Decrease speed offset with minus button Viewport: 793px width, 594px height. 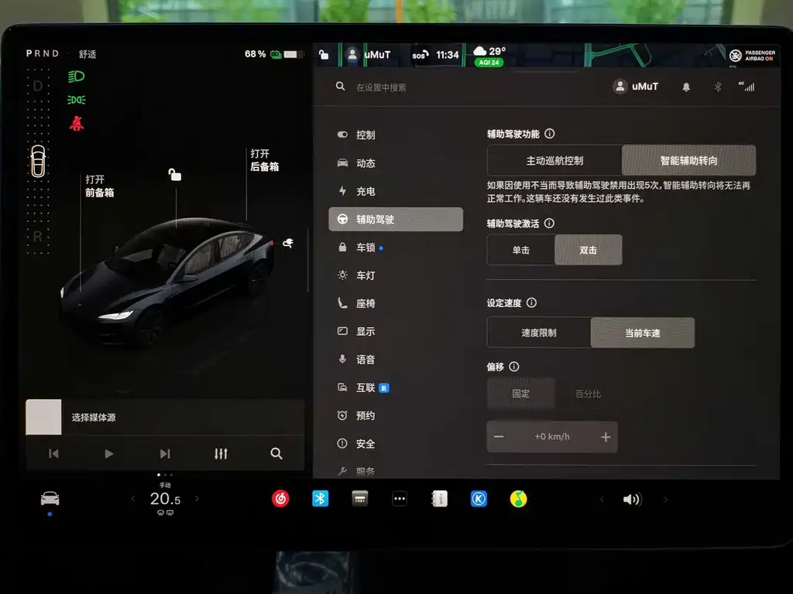pyautogui.click(x=499, y=437)
